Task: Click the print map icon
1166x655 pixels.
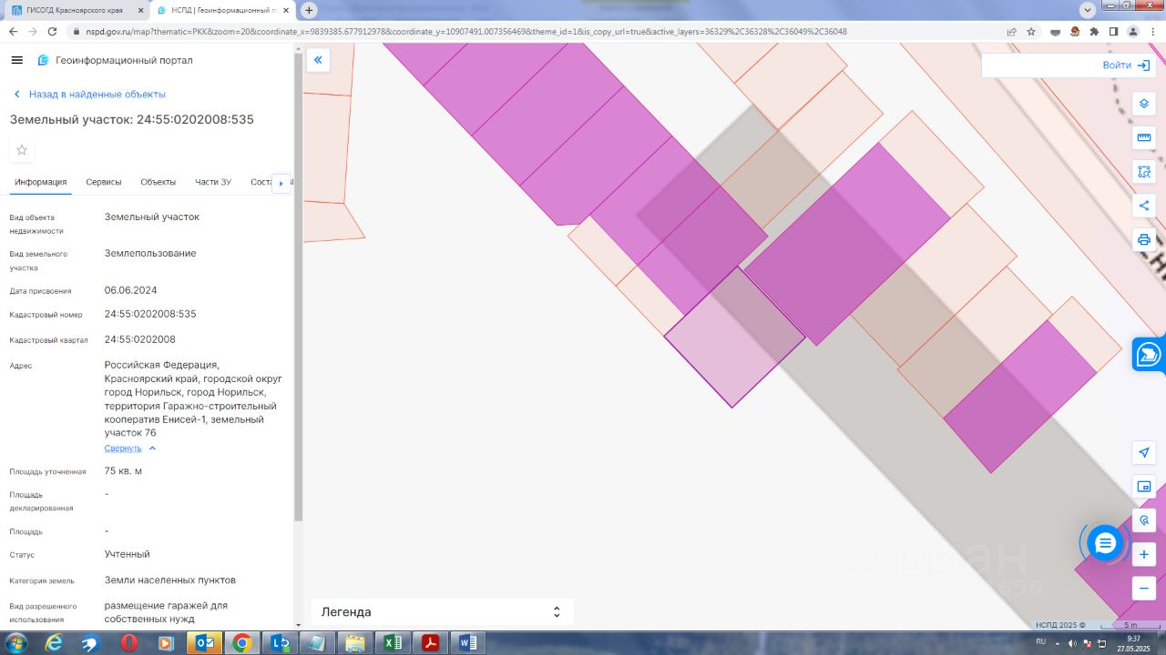Action: [1144, 240]
